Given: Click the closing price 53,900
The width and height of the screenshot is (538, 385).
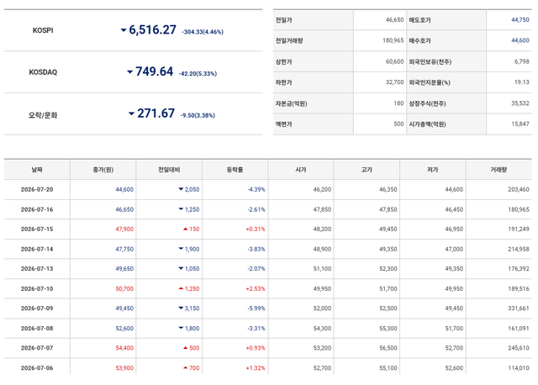Looking at the screenshot, I should (x=124, y=368).
